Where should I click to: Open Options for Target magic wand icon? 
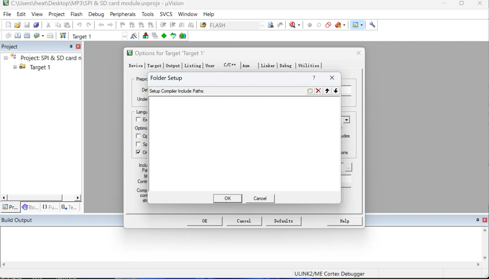(x=134, y=36)
